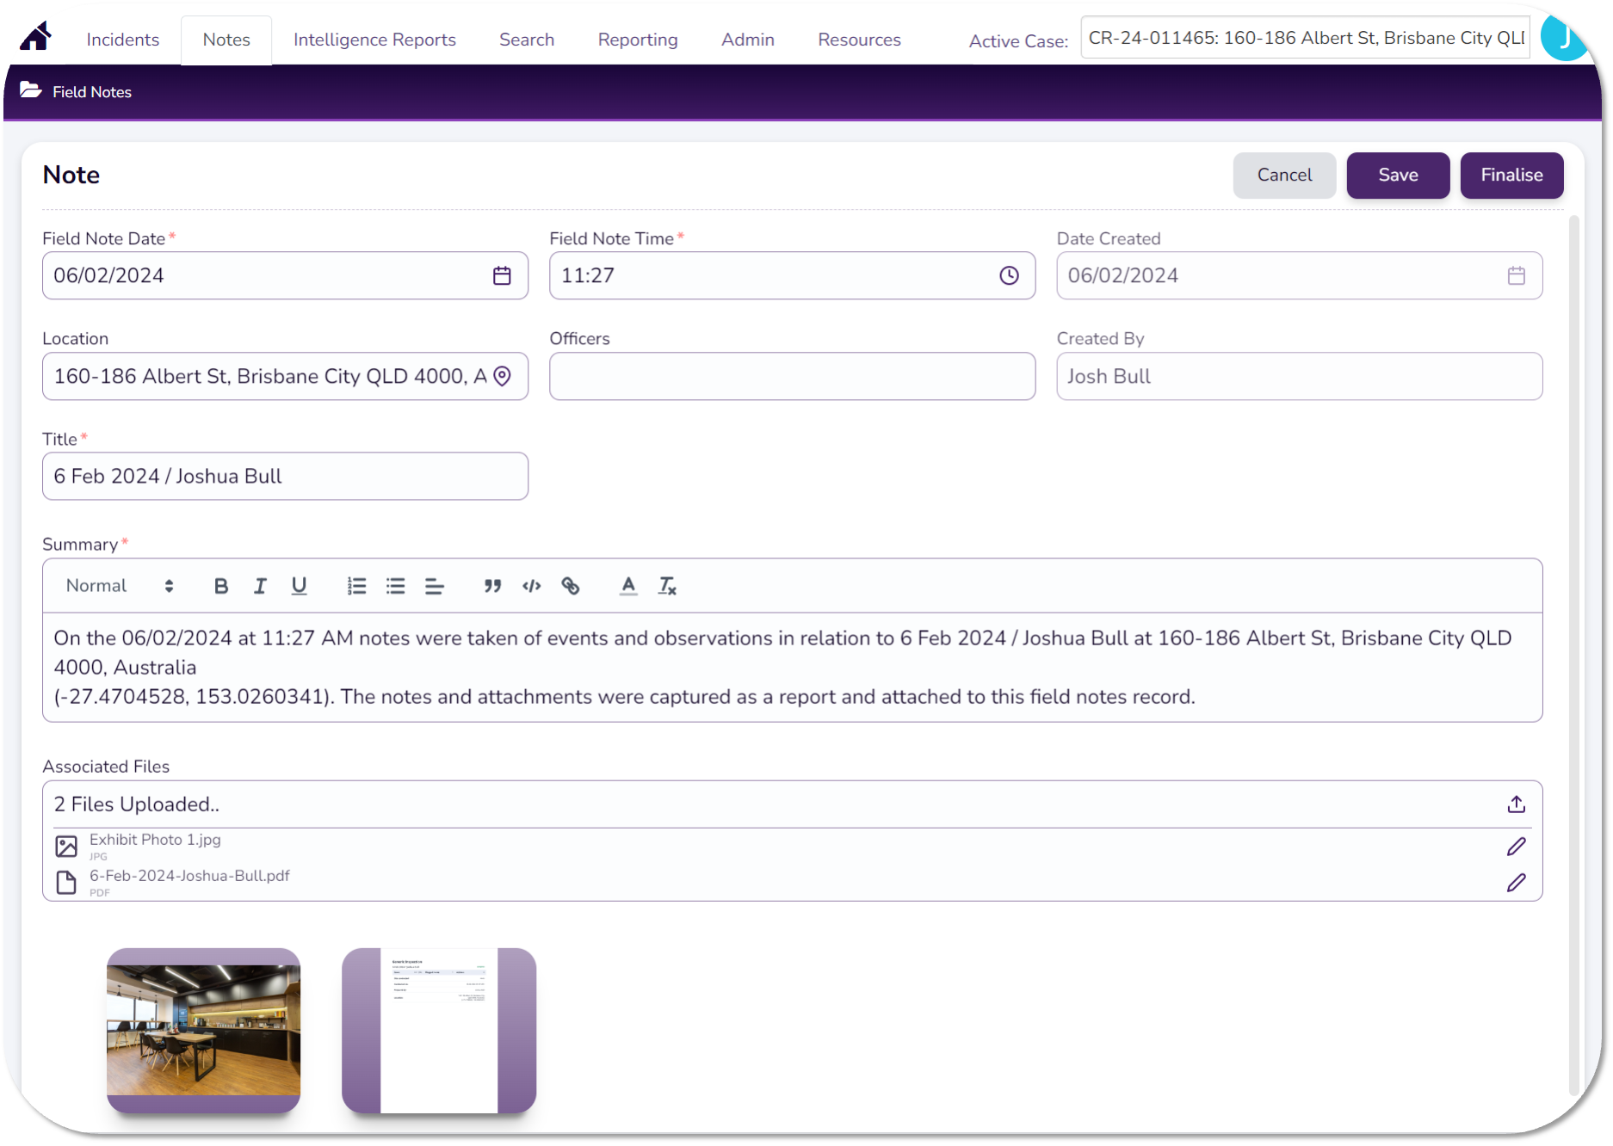This screenshot has height=1146, width=1613.
Task: Insert blockquote in the Summary editor
Action: click(x=492, y=586)
